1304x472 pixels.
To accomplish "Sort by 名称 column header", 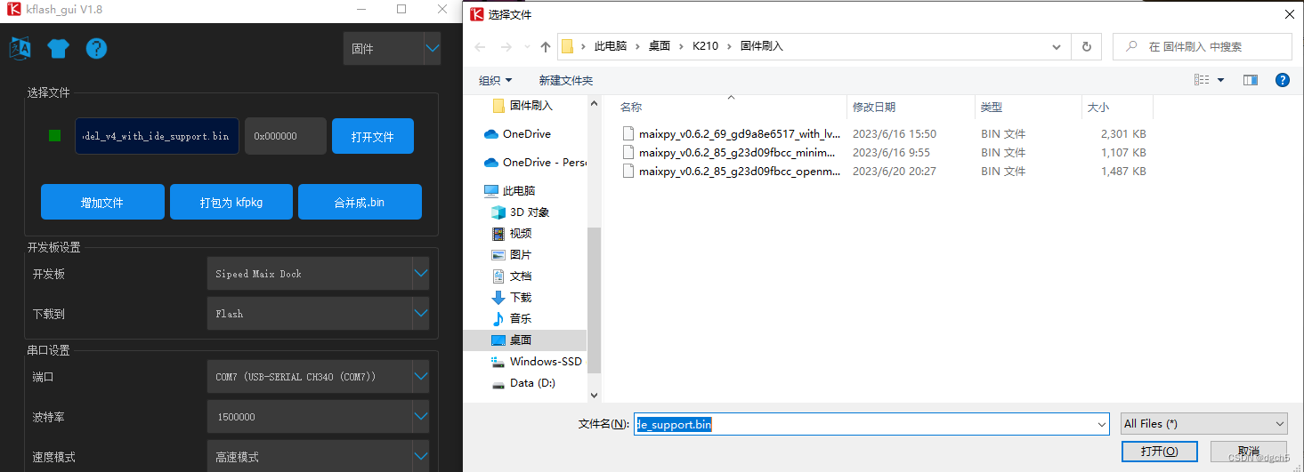I will pyautogui.click(x=631, y=107).
